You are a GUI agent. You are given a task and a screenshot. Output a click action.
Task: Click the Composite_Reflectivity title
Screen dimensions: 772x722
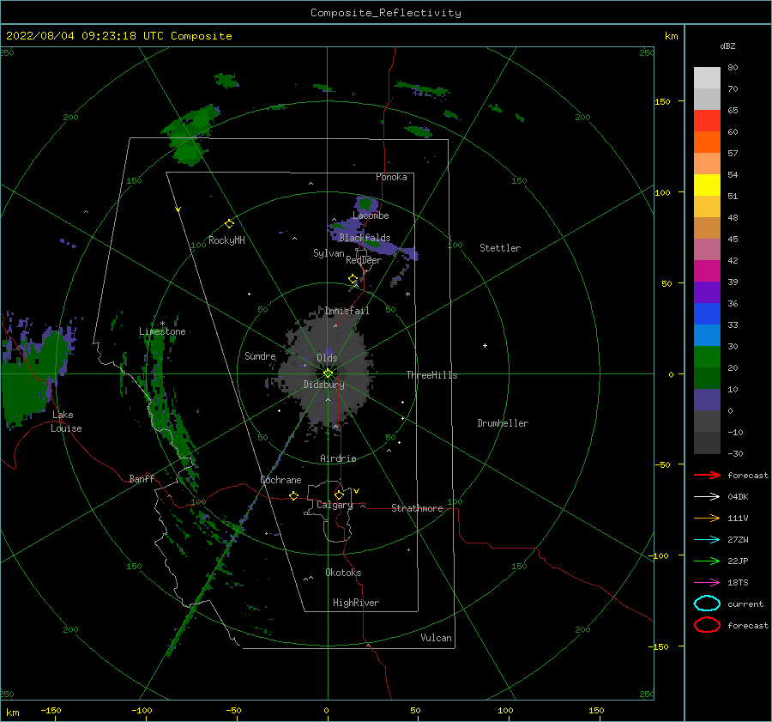[386, 13]
